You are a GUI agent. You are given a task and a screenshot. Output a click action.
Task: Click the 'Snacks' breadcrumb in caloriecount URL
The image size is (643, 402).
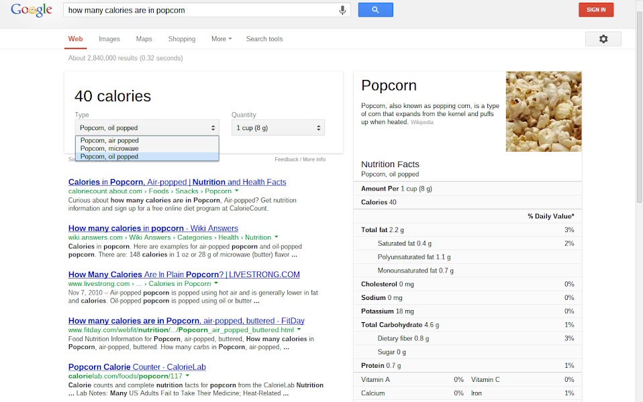[x=187, y=191]
